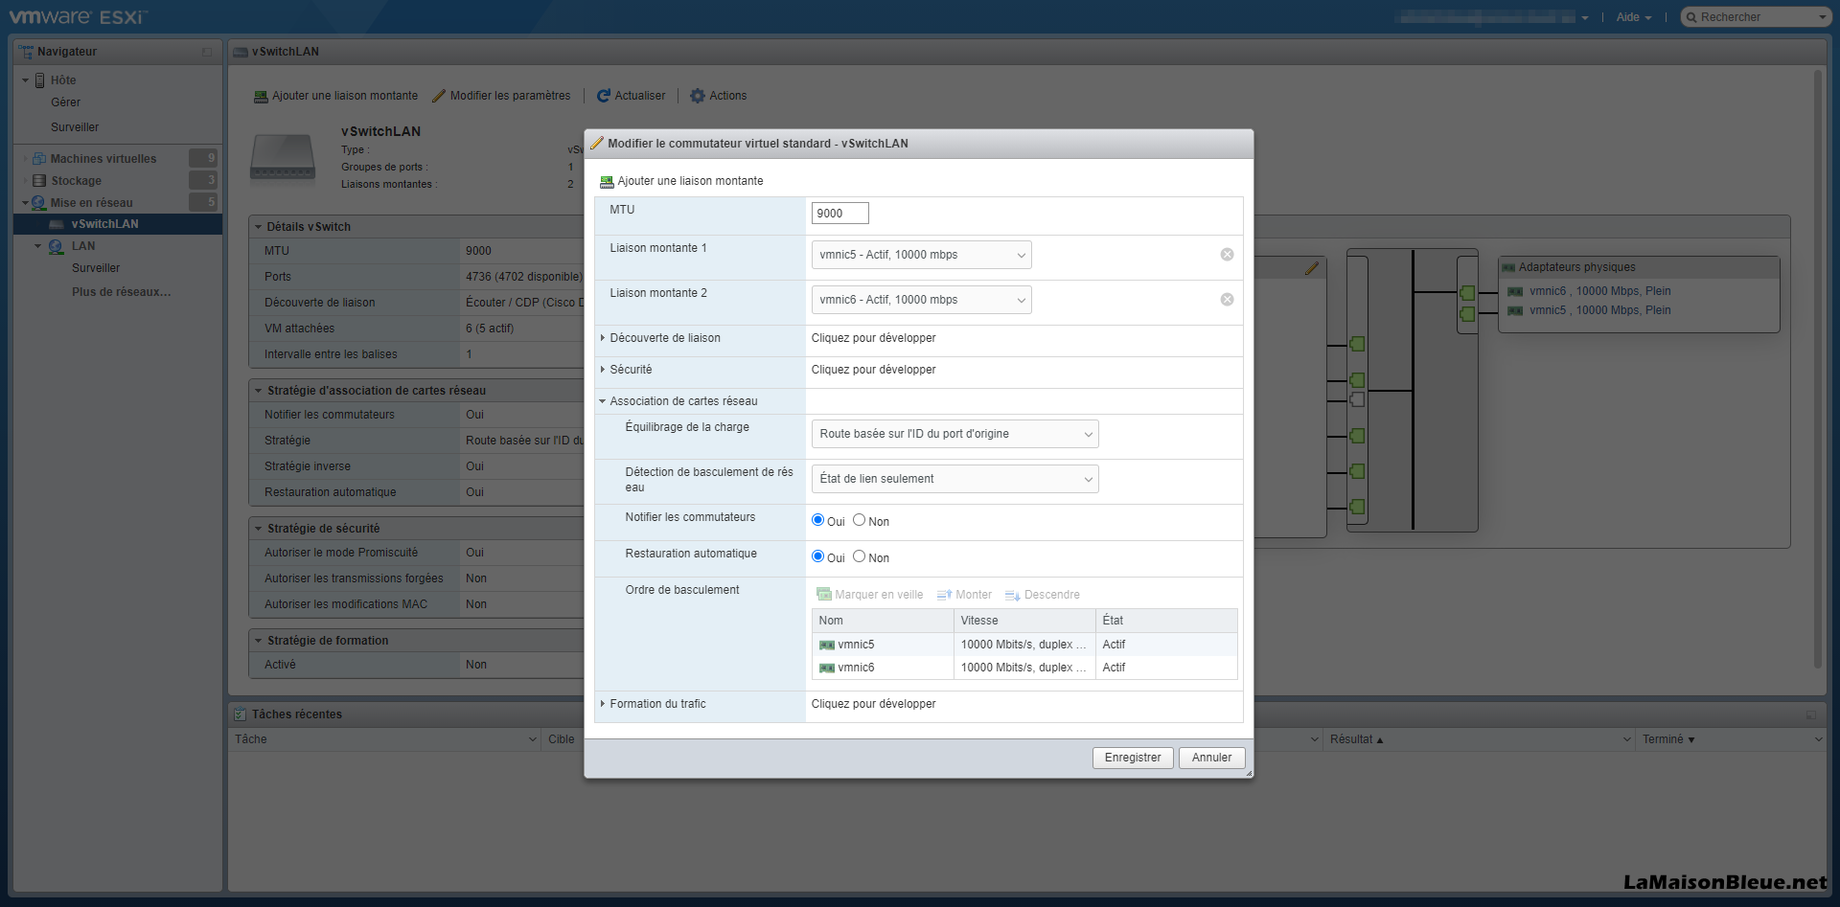Click the Mise en réseau globe icon

coord(39,203)
